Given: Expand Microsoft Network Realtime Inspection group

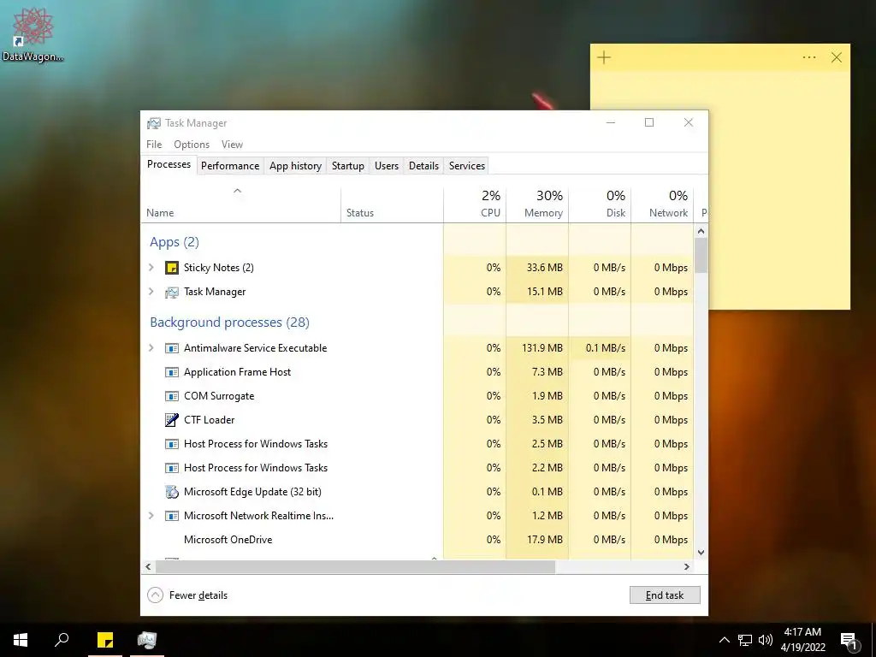Looking at the screenshot, I should tap(151, 516).
